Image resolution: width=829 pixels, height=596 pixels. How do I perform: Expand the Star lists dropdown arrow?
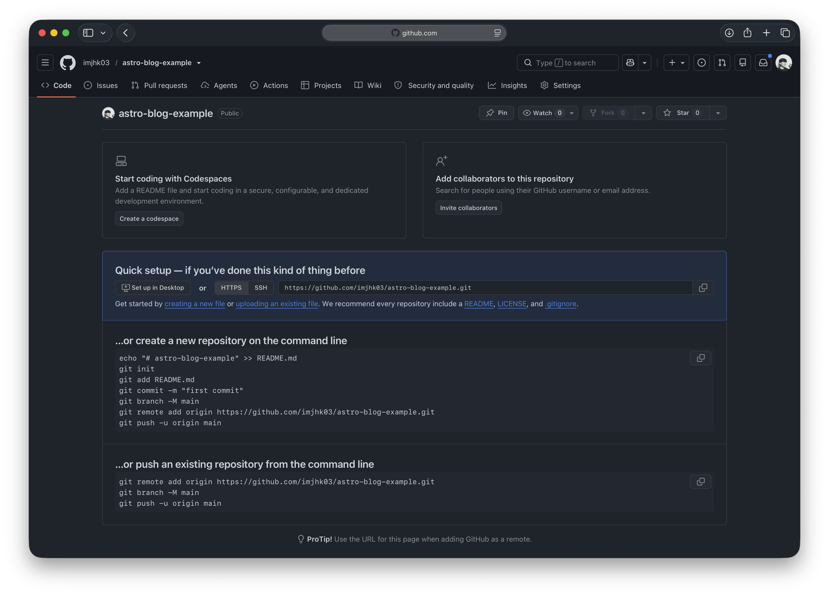[x=718, y=113]
